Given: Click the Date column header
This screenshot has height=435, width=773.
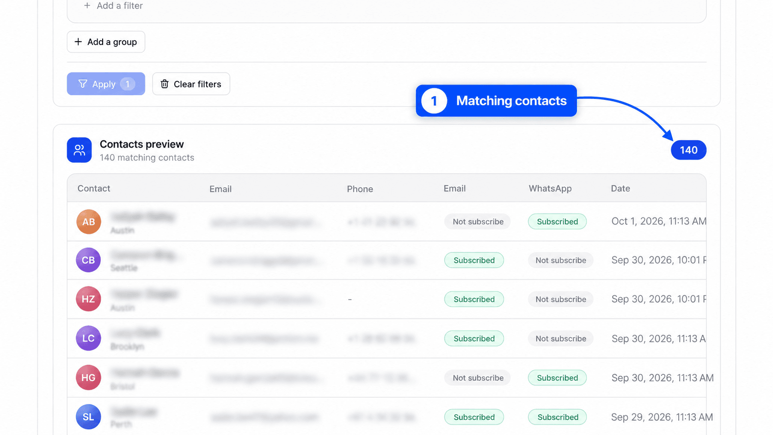Looking at the screenshot, I should [x=620, y=188].
